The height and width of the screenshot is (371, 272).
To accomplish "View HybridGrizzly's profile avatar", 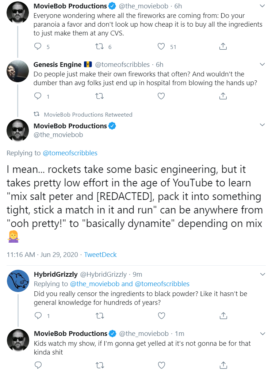I will (18, 281).
